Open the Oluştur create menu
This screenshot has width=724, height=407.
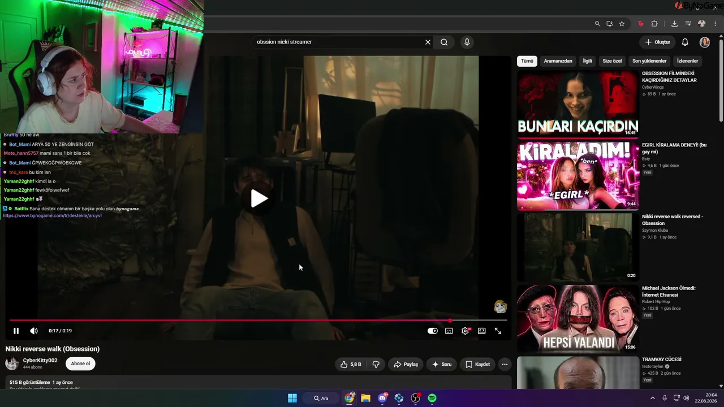657,42
